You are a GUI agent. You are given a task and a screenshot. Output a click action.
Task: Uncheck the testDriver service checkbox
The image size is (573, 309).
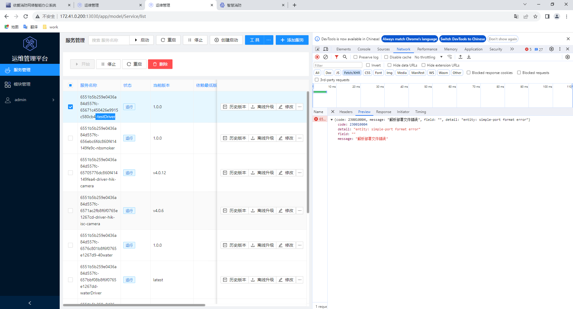click(x=70, y=107)
